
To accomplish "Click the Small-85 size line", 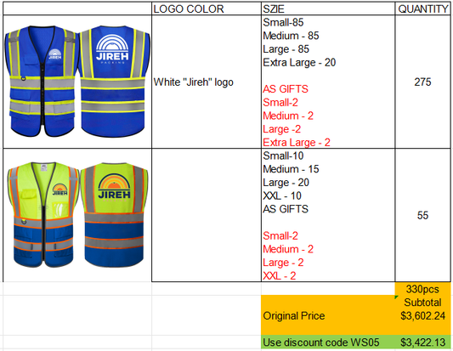I will 283,23.
